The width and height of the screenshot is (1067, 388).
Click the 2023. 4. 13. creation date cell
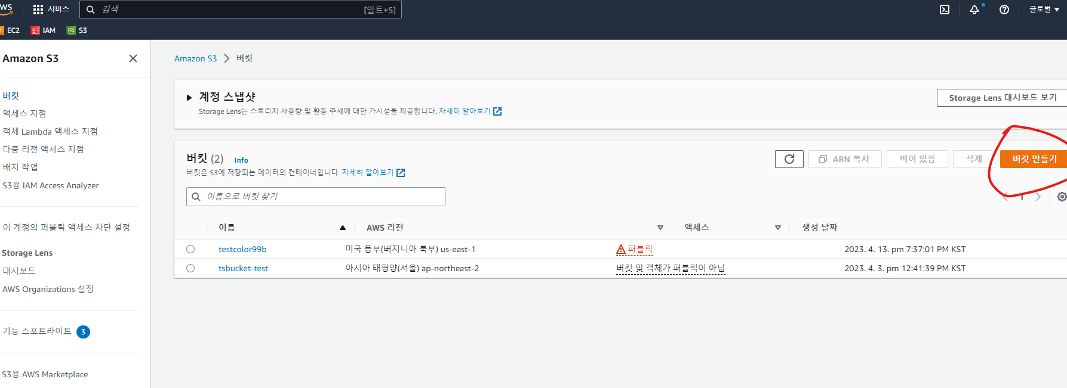tap(905, 249)
